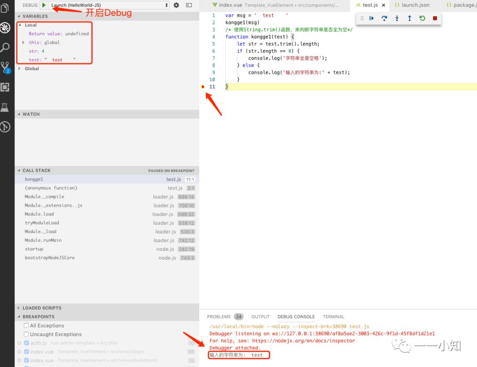Click the 'Debugger attached.' console line
Viewport: 477px width, 367px height.
point(235,348)
